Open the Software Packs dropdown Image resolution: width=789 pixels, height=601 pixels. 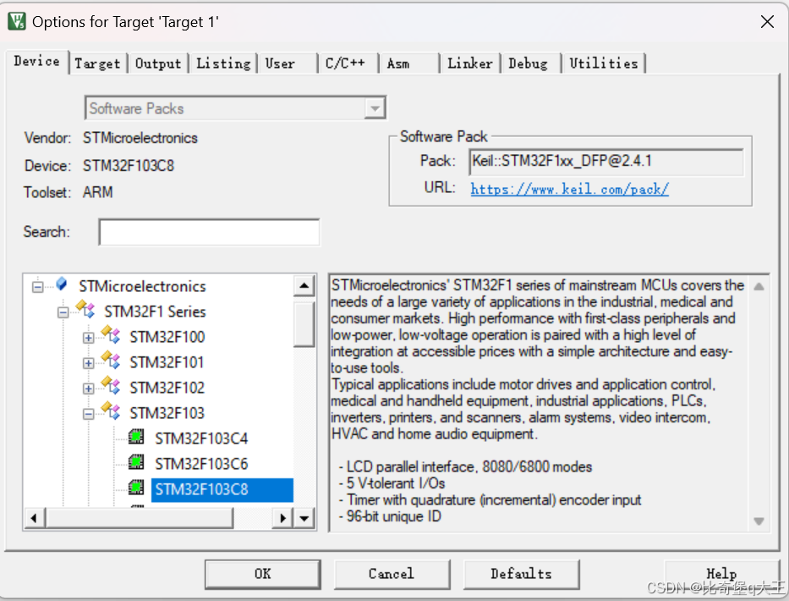pos(375,108)
